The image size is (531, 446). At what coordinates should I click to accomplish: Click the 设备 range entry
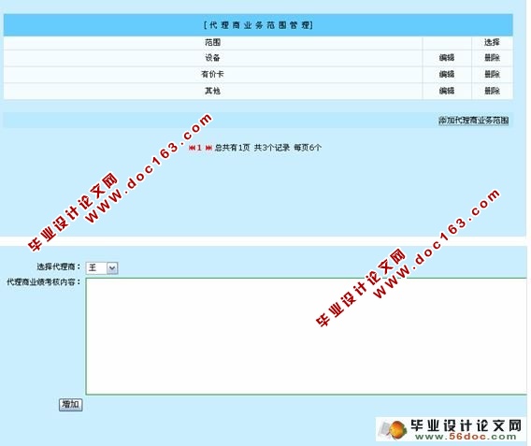(212, 58)
